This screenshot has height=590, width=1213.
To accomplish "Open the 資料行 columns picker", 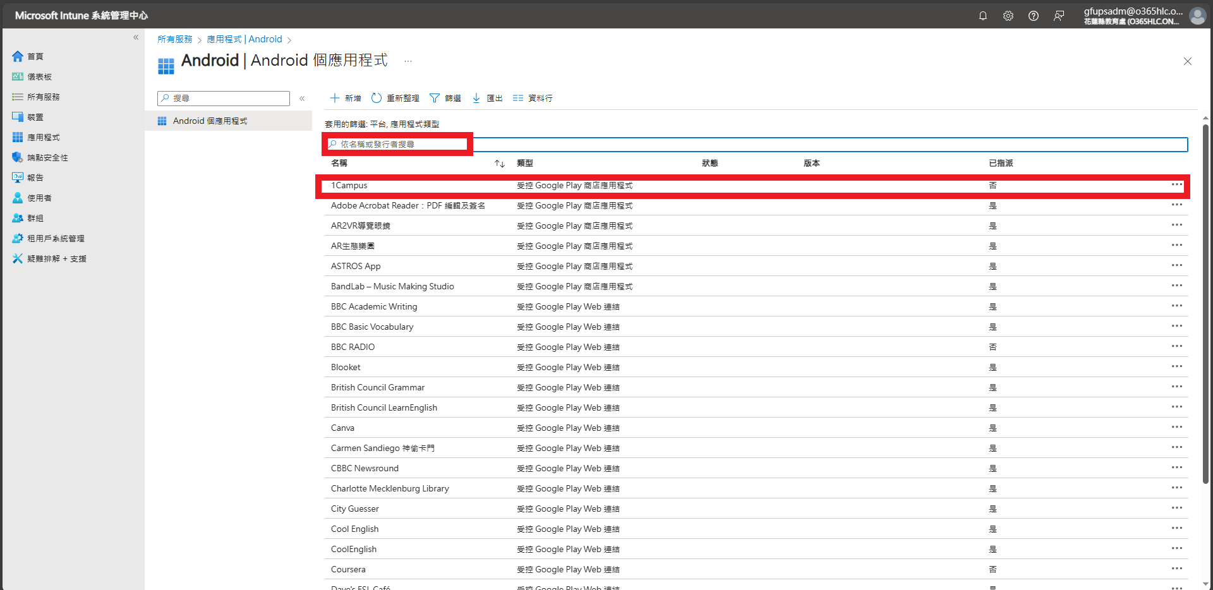I will (533, 98).
